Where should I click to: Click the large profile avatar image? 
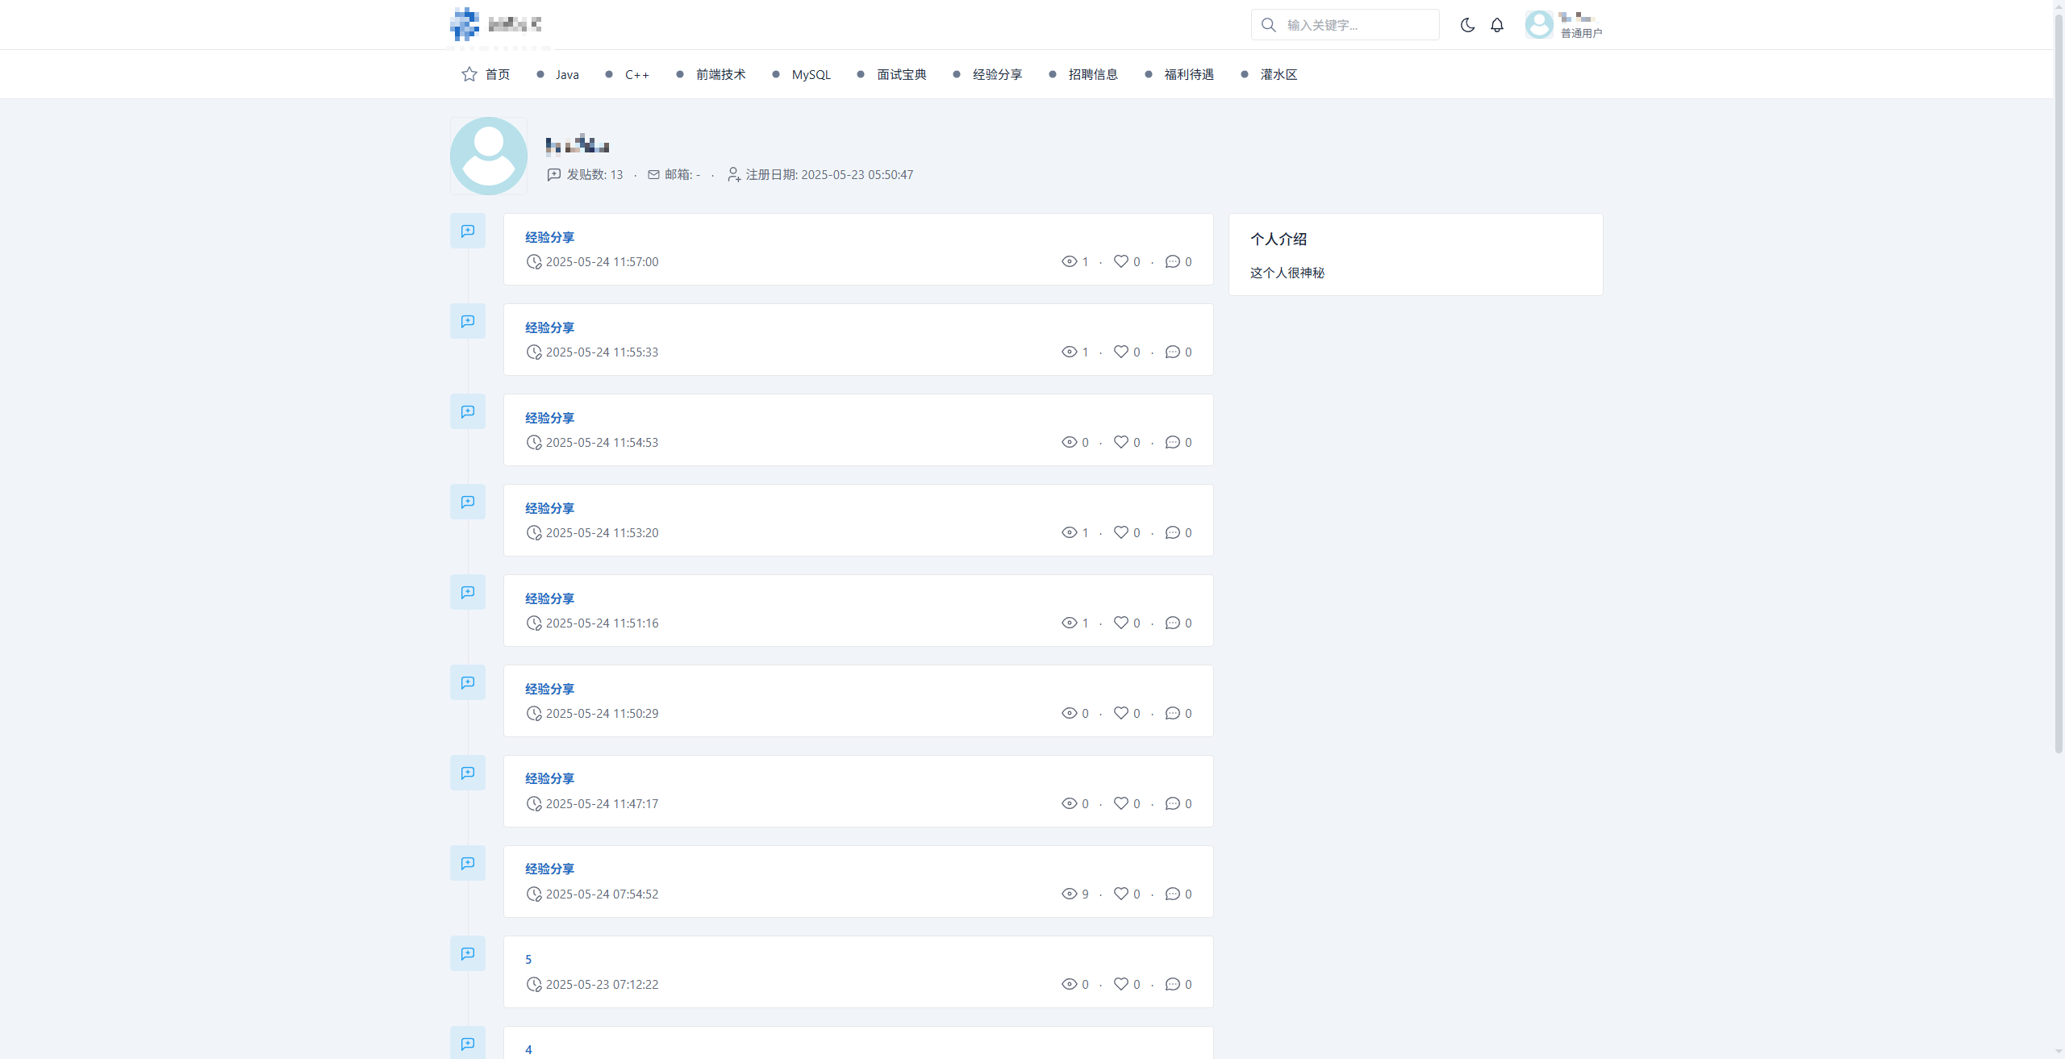point(489,156)
